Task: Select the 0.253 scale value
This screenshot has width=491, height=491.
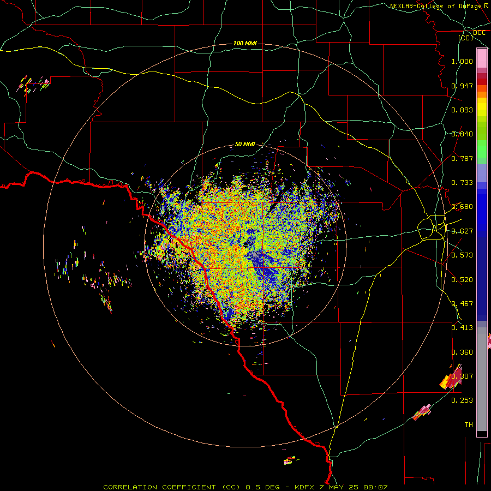Action: point(462,400)
